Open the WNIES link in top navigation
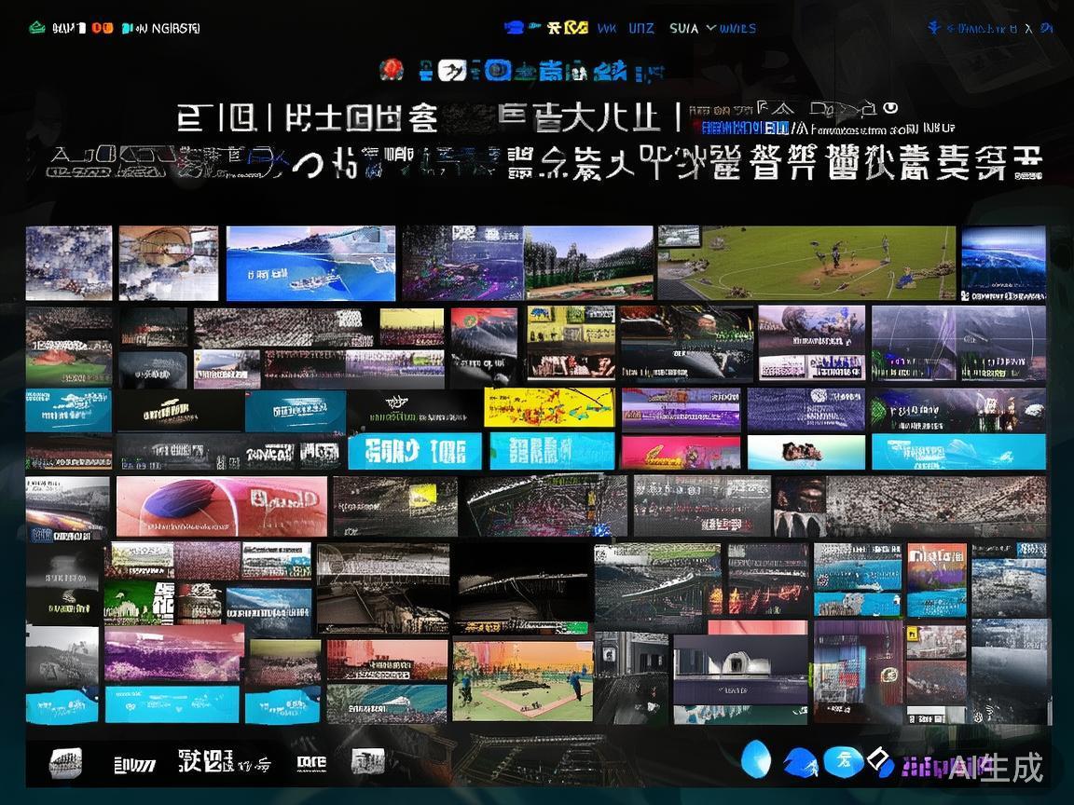 click(x=738, y=28)
